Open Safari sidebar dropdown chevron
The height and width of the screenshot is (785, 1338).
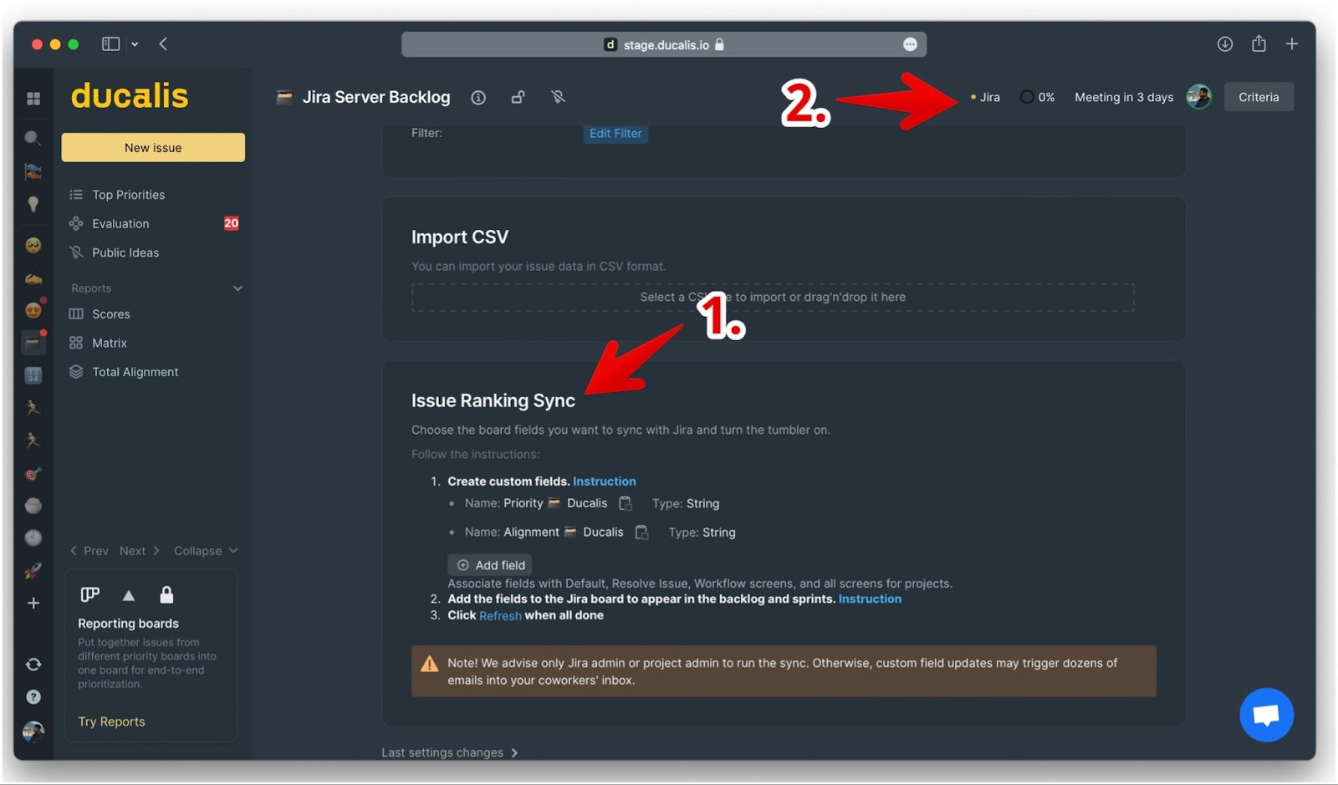pyautogui.click(x=135, y=43)
